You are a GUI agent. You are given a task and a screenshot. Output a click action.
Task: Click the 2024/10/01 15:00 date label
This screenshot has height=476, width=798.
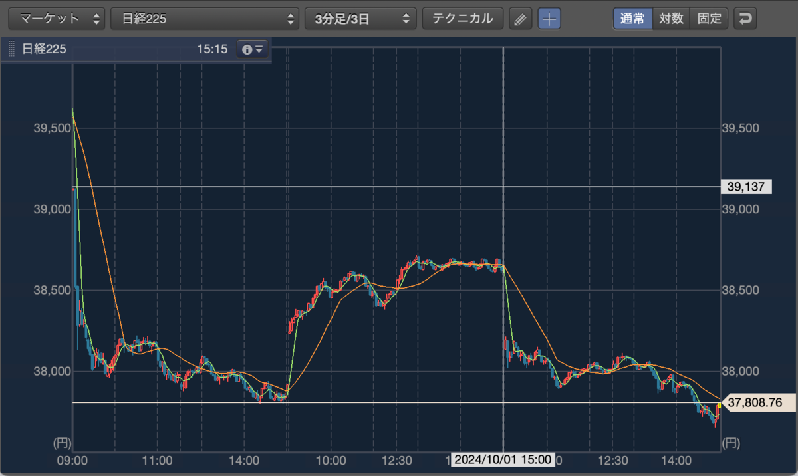click(503, 459)
